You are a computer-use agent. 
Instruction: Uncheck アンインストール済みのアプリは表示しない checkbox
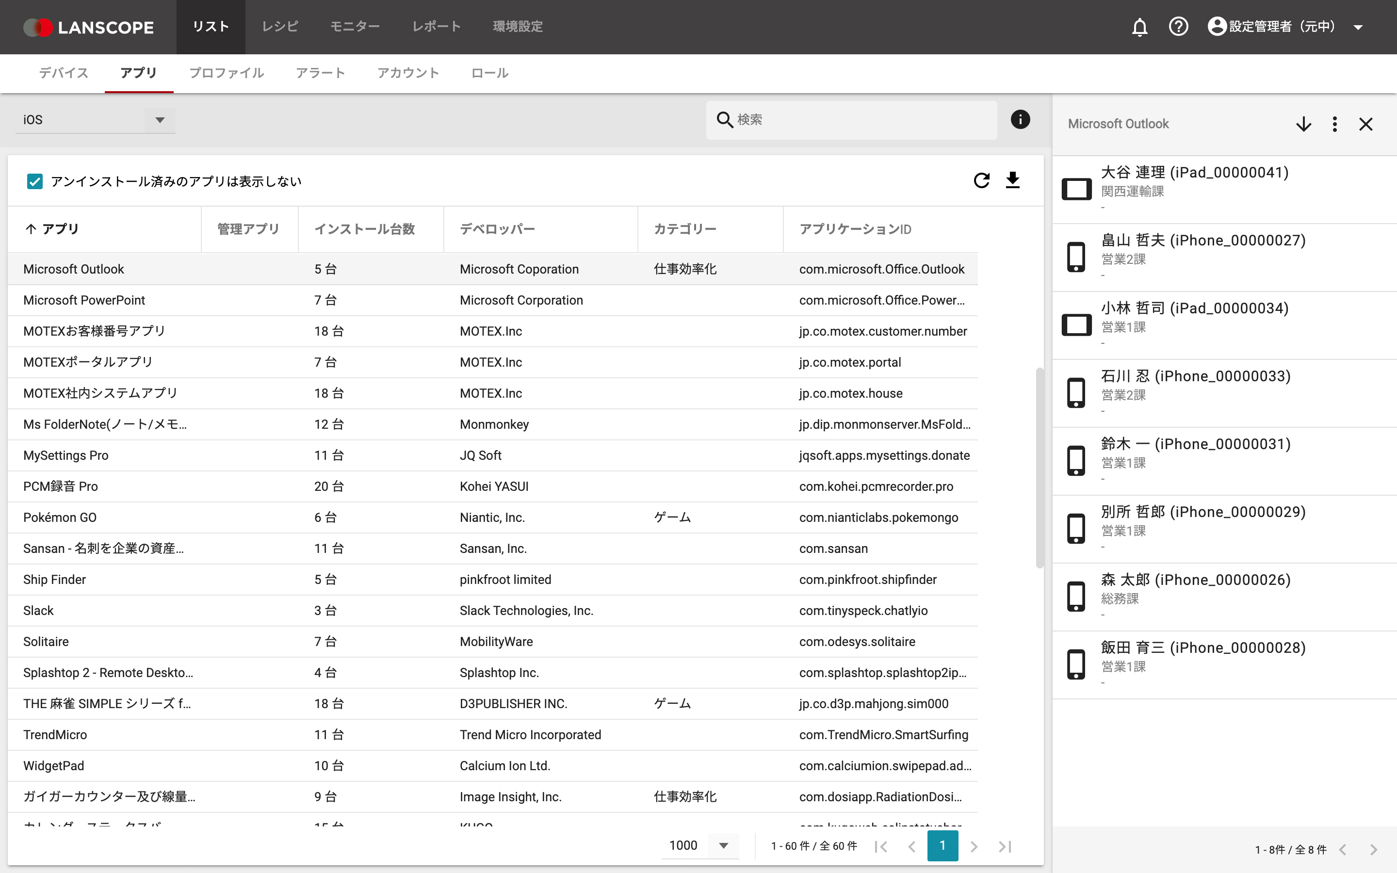pos(34,181)
